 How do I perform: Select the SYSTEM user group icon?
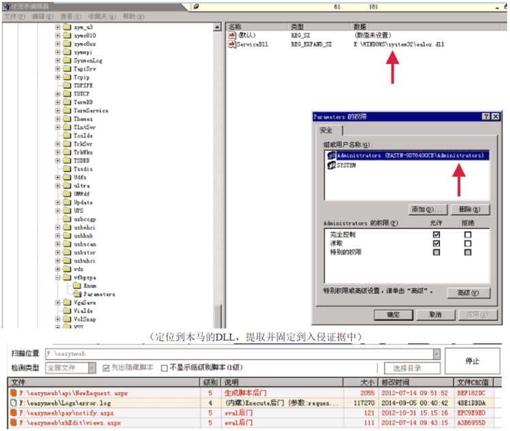331,166
